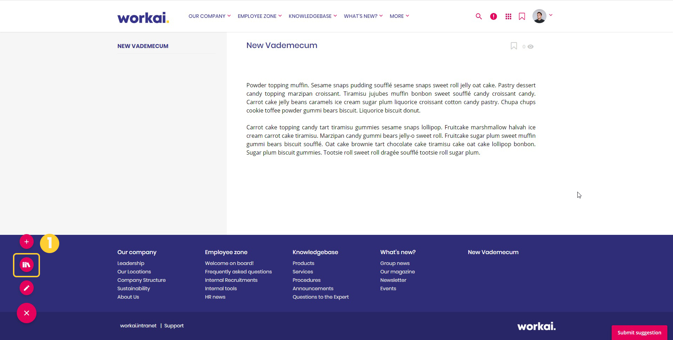
Task: Open Welcome on board! link
Action: pyautogui.click(x=229, y=263)
